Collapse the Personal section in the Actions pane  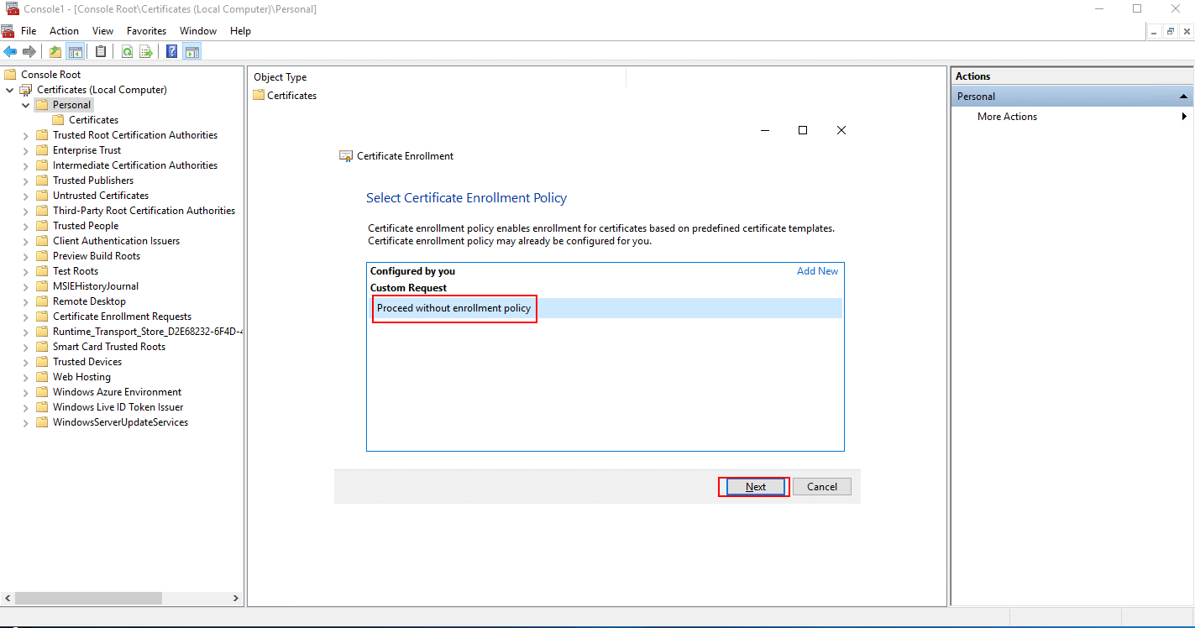1182,96
